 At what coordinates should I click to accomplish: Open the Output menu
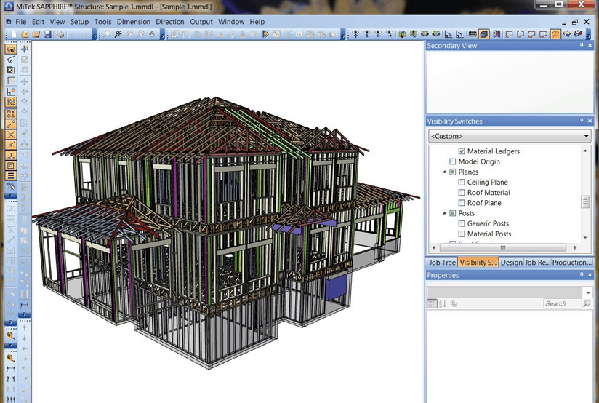coord(201,22)
